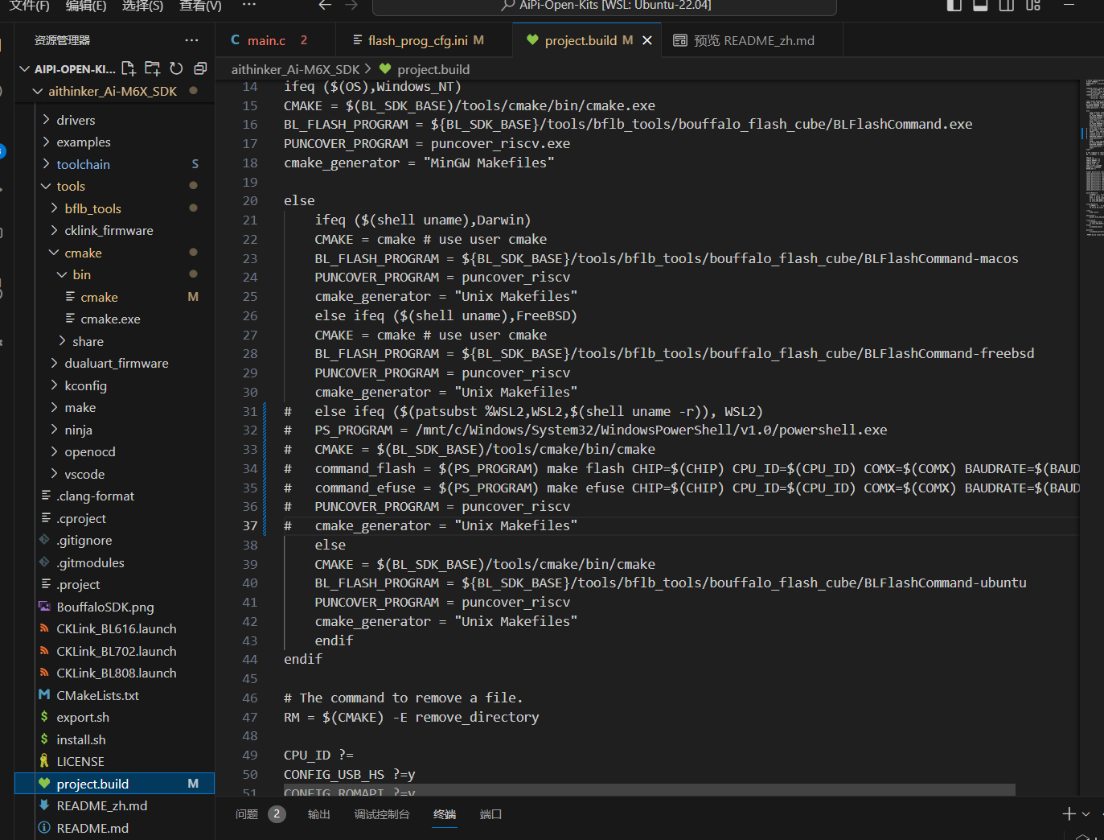Collapse all folders in the explorer
Screen dimensions: 1104x840
pos(200,68)
